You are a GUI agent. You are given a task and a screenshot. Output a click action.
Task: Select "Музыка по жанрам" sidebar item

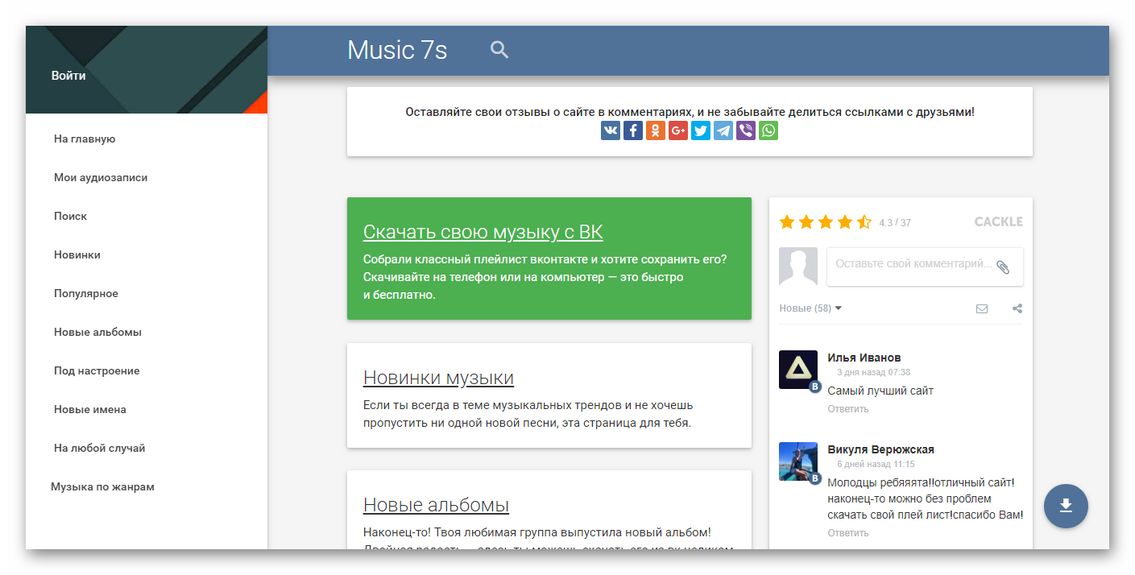tap(102, 487)
